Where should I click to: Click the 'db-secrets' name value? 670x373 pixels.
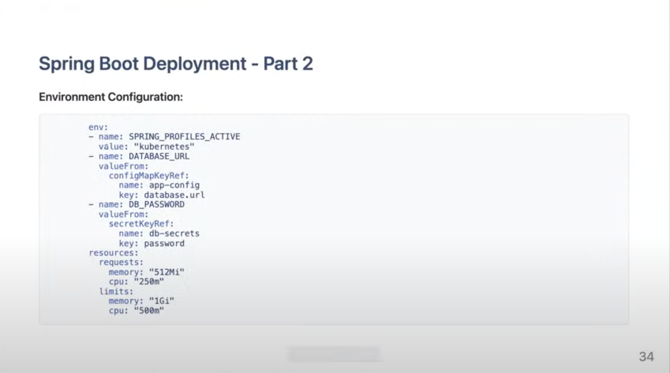(x=174, y=233)
